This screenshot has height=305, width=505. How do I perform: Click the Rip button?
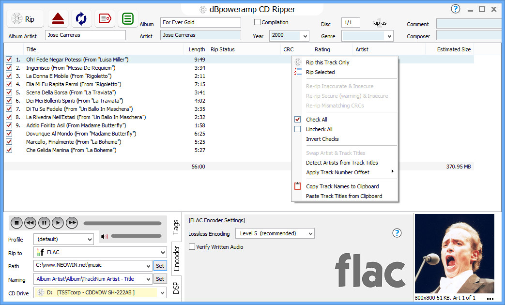[x=25, y=18]
